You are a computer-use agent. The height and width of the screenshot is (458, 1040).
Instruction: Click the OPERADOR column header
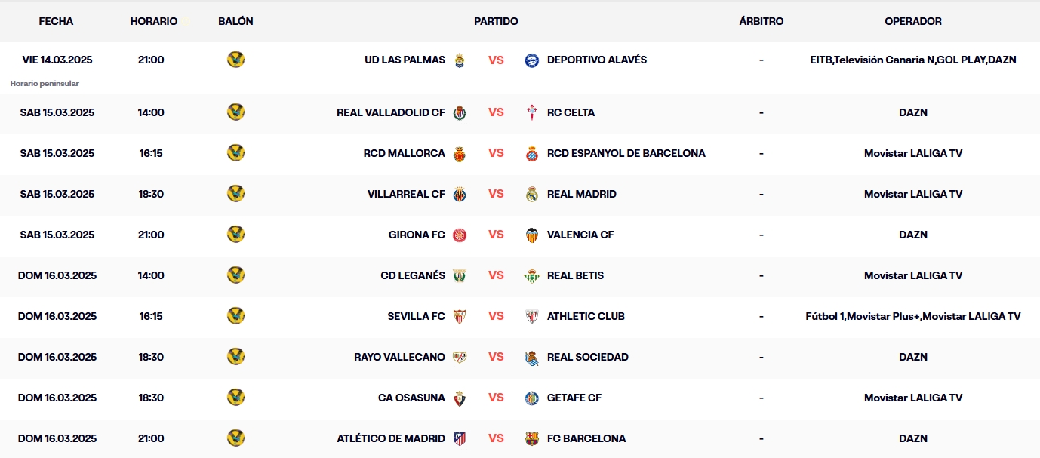[913, 21]
